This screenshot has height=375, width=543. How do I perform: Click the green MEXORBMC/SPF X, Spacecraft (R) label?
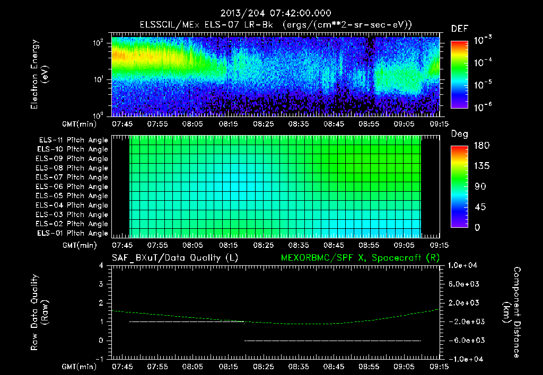pyautogui.click(x=360, y=258)
